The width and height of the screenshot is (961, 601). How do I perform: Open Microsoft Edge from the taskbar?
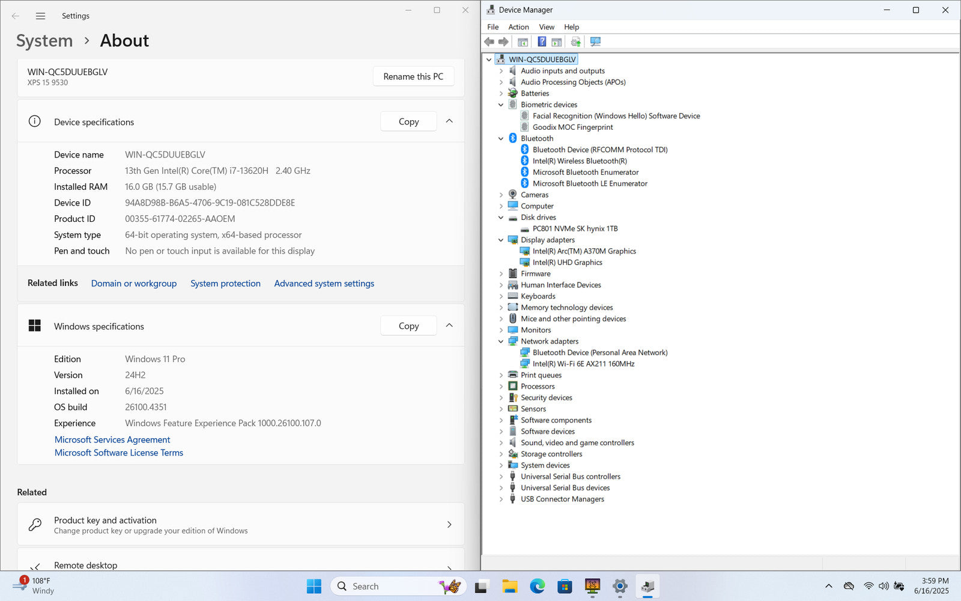pos(537,586)
